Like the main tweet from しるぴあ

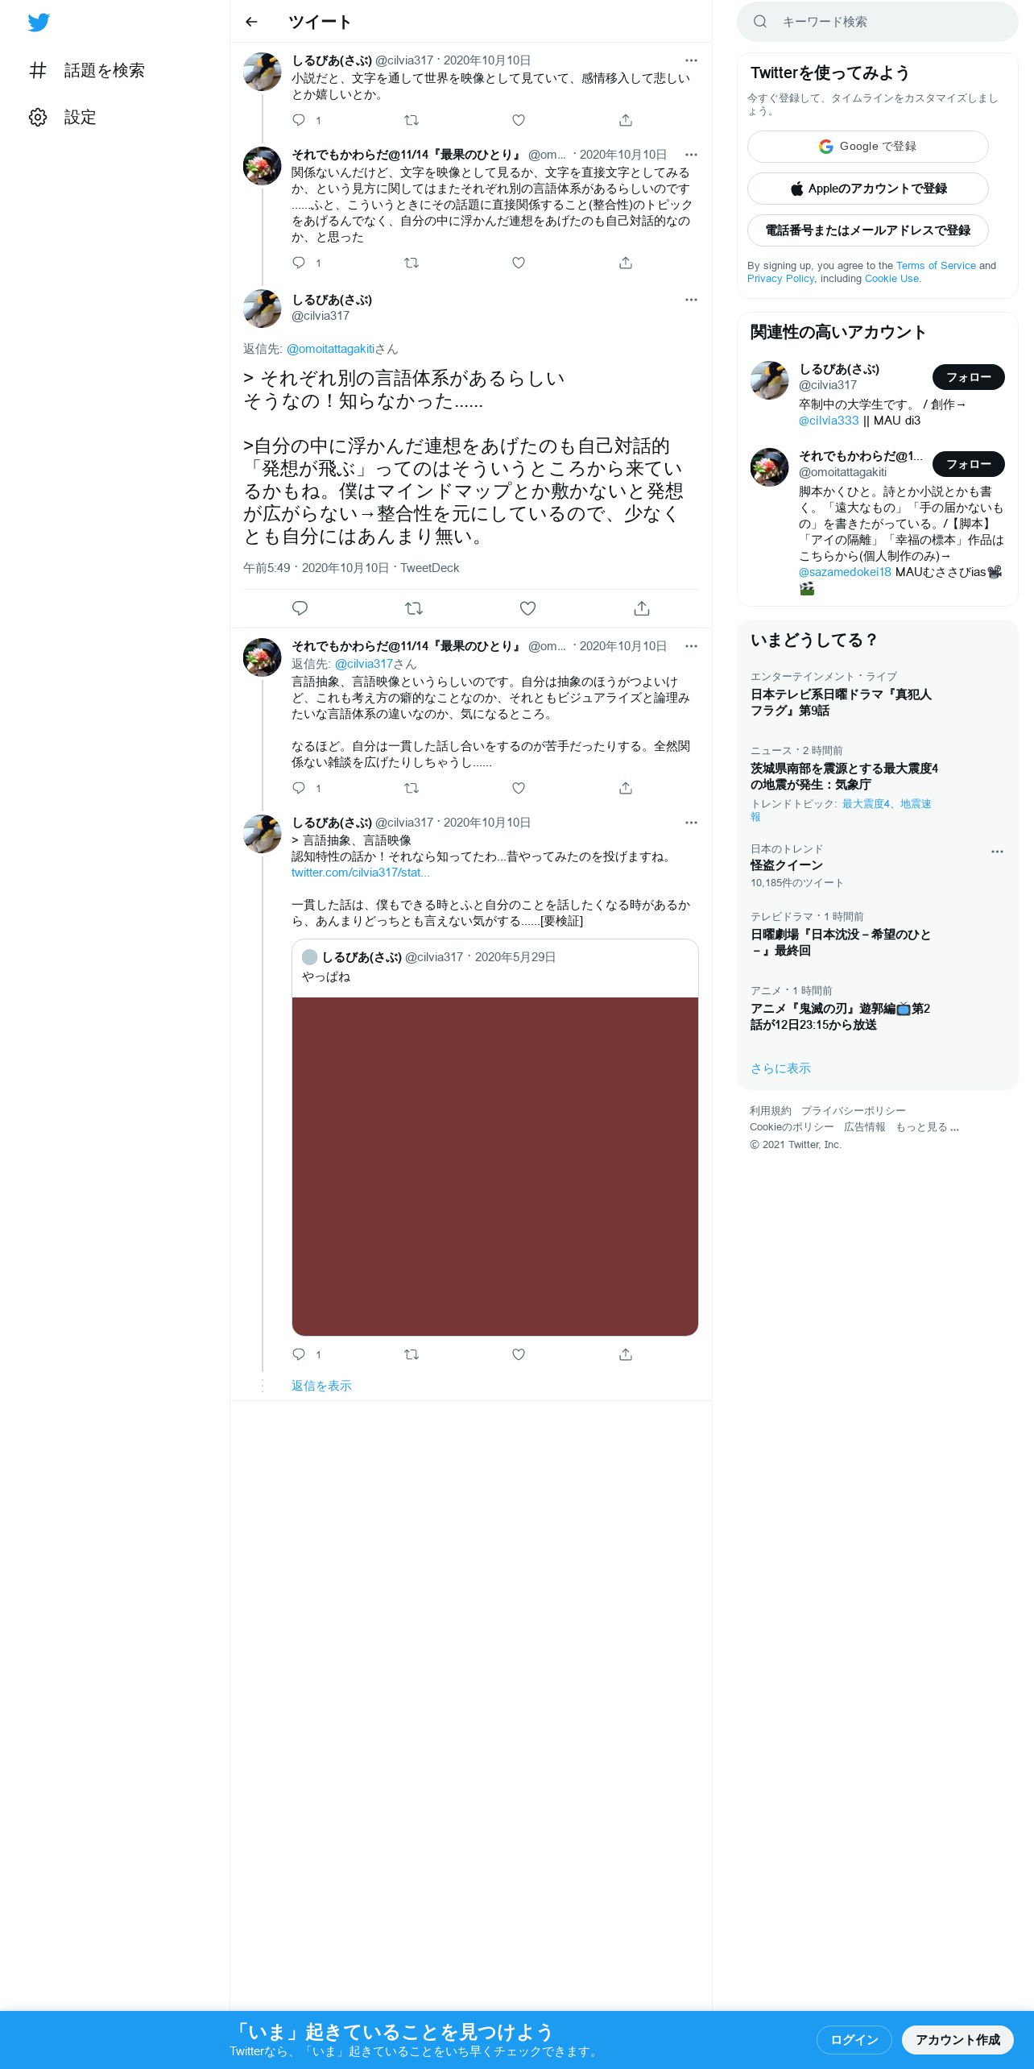527,608
